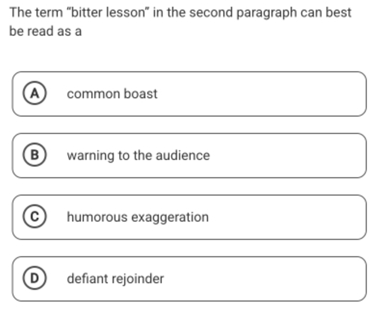
Task: Click the quoted phrase "bitter lesson" in the question
Action: tap(108, 13)
